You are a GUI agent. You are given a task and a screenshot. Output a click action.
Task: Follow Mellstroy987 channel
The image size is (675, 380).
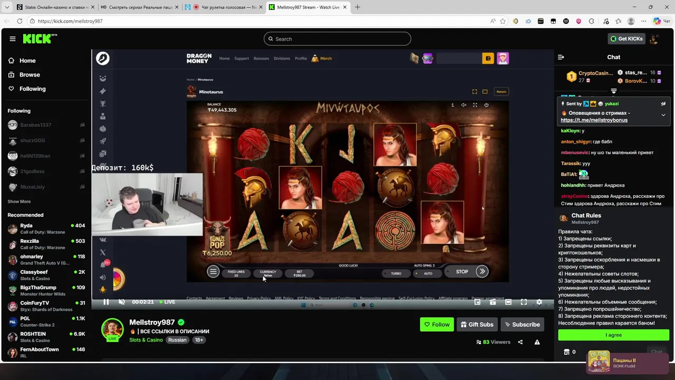click(437, 325)
